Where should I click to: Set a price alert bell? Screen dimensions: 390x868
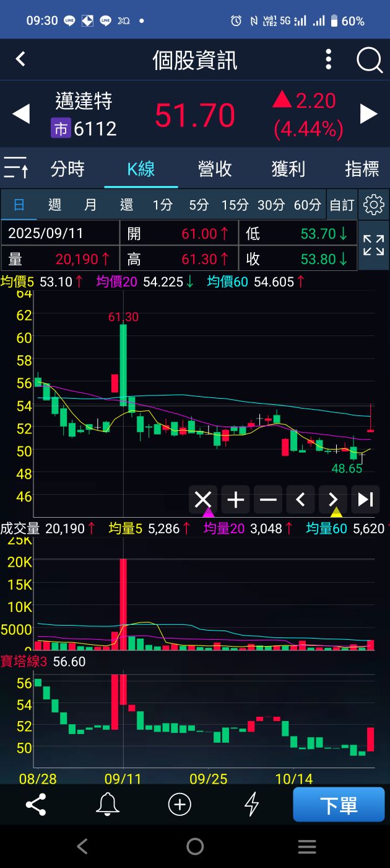pyautogui.click(x=108, y=805)
